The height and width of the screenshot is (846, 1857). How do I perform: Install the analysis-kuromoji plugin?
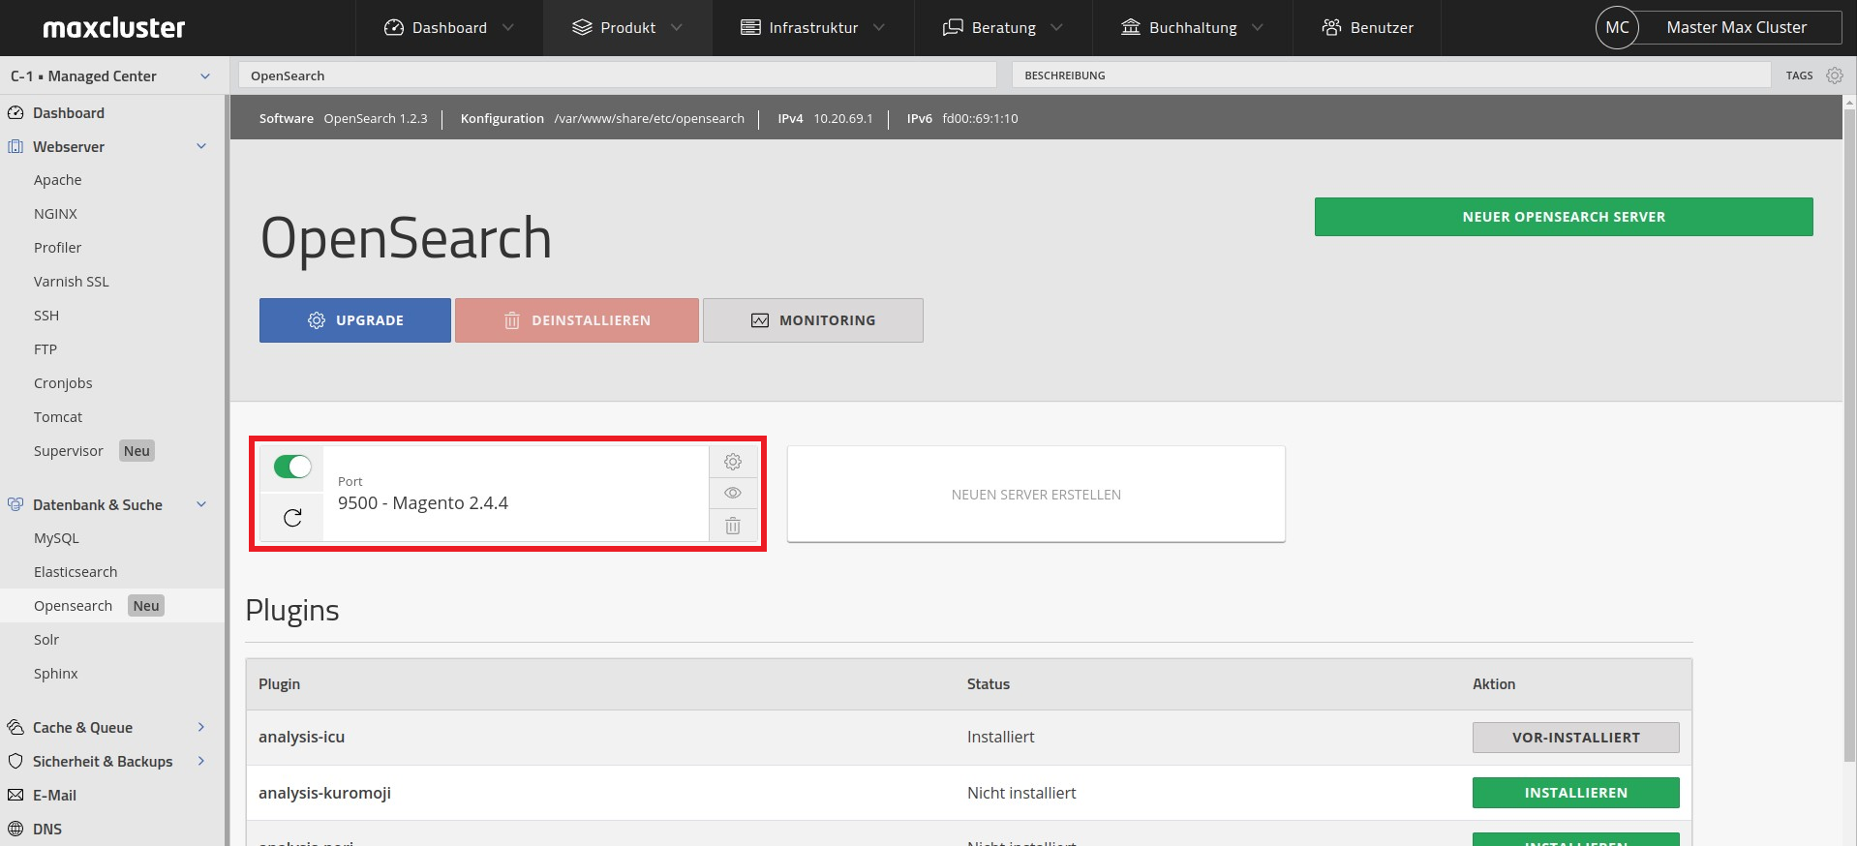[x=1576, y=793]
